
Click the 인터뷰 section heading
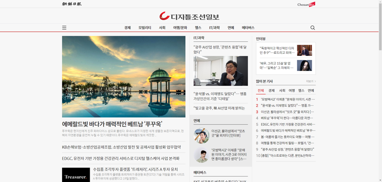click(261, 39)
